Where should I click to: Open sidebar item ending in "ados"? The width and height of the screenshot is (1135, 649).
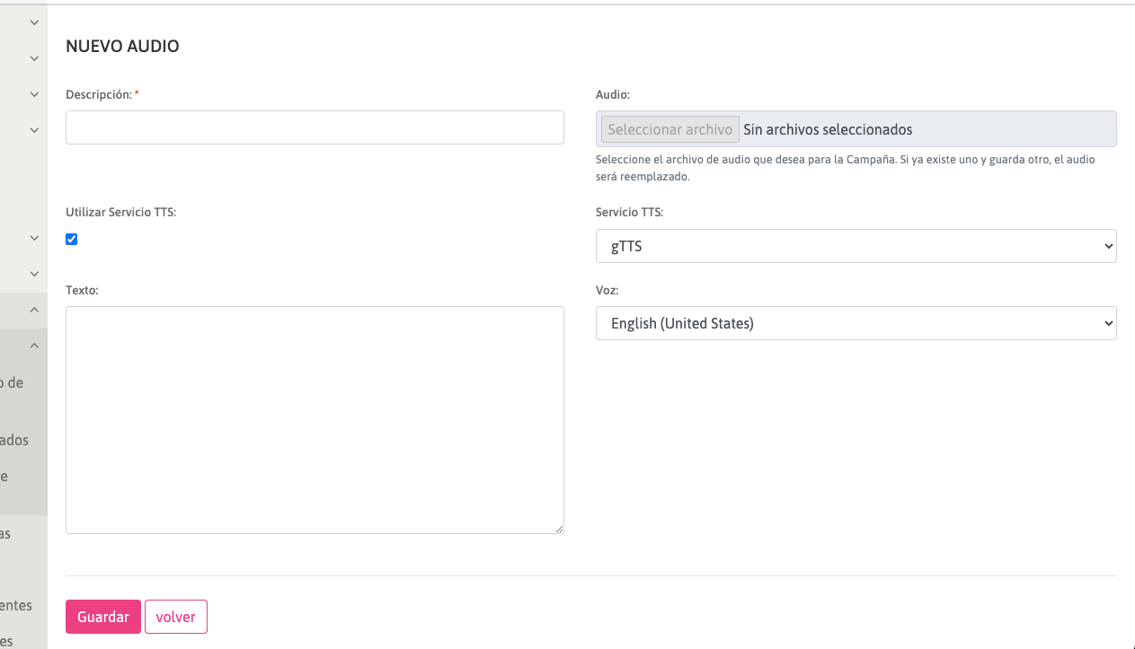[x=14, y=440]
